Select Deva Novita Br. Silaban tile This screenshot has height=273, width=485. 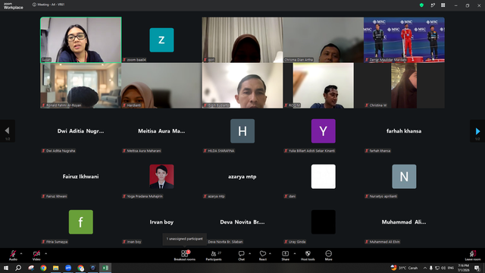tap(242, 222)
